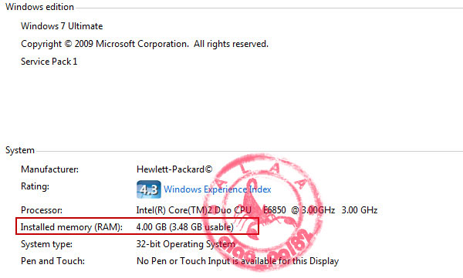The image size is (463, 278).
Task: Select the 4.00 GB (3.48 GB usable) value
Action: [185, 227]
